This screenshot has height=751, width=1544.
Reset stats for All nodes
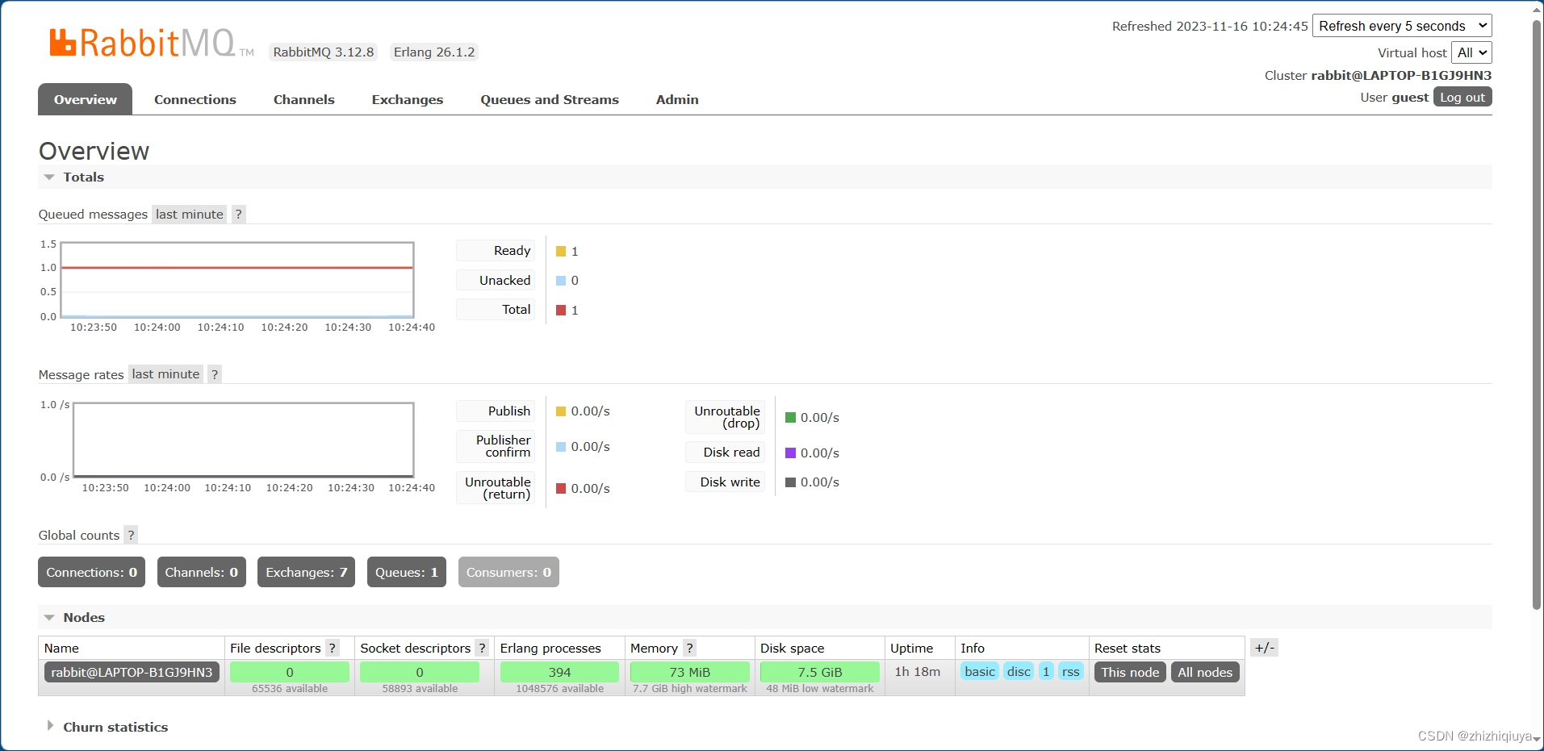pos(1205,672)
